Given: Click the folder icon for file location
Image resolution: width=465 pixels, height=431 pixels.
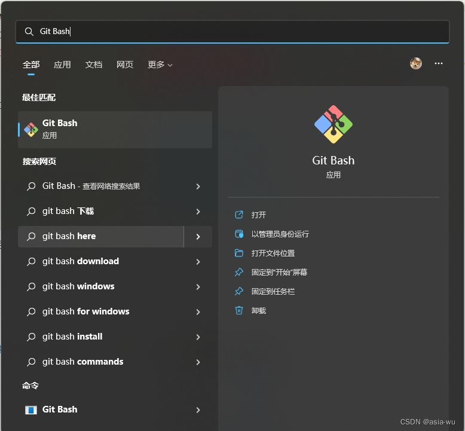Looking at the screenshot, I should pos(239,253).
